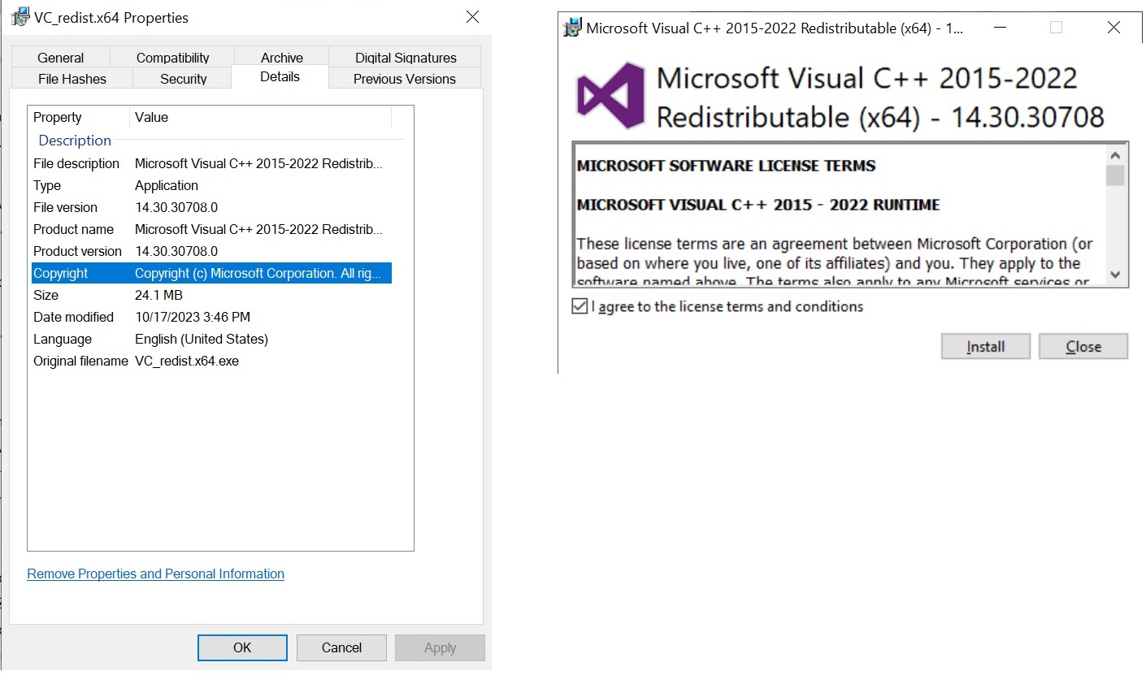Click the Visual Studio logo in the installer
Viewport: 1146px width, 684px height.
(610, 96)
